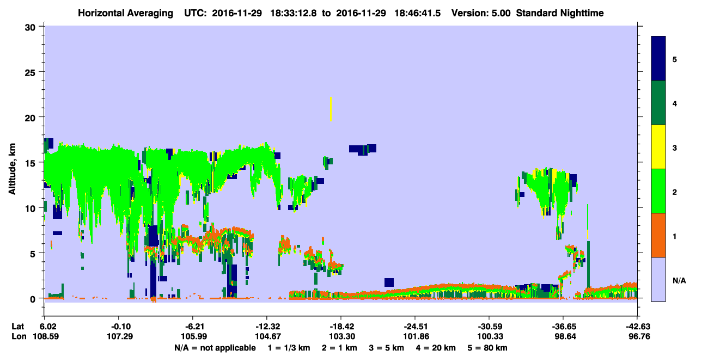This screenshot has height=363, width=708.
Task: Click the lavender N/A colorbar segment
Action: [x=658, y=279]
